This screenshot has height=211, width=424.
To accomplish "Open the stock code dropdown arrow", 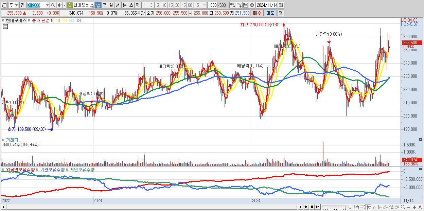I will (47, 5).
